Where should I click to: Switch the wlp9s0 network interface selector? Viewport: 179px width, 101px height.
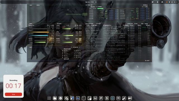tap(76, 47)
